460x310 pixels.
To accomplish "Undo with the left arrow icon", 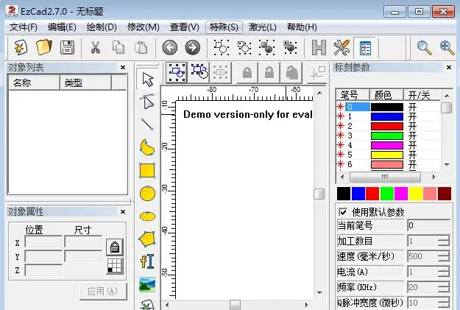I will tap(170, 47).
